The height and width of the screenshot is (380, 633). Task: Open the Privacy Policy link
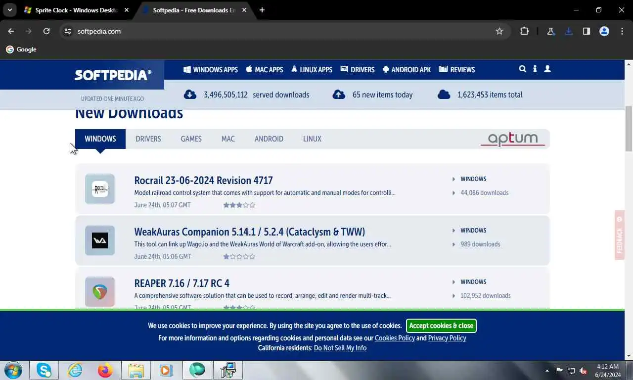447,338
